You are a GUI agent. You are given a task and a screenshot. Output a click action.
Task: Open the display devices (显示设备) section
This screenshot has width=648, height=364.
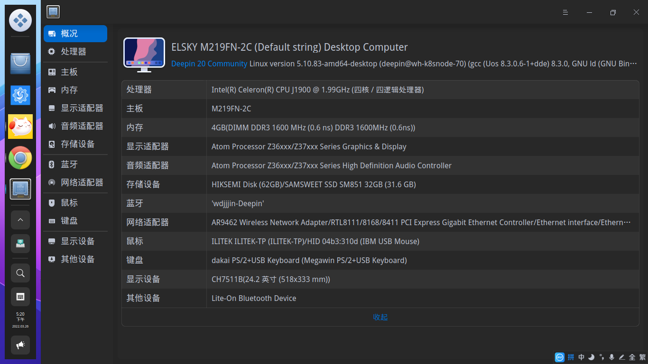pyautogui.click(x=77, y=241)
